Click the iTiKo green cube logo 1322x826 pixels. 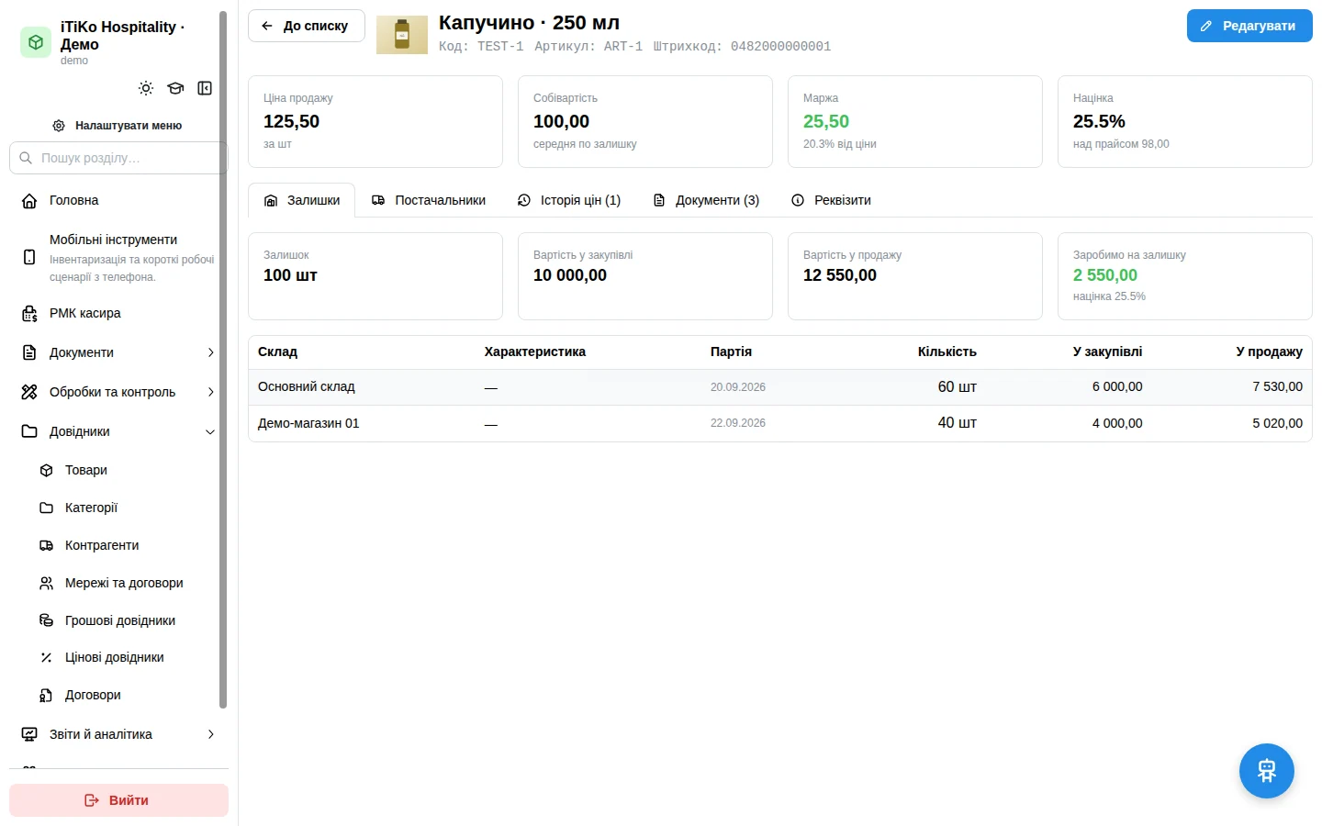36,42
